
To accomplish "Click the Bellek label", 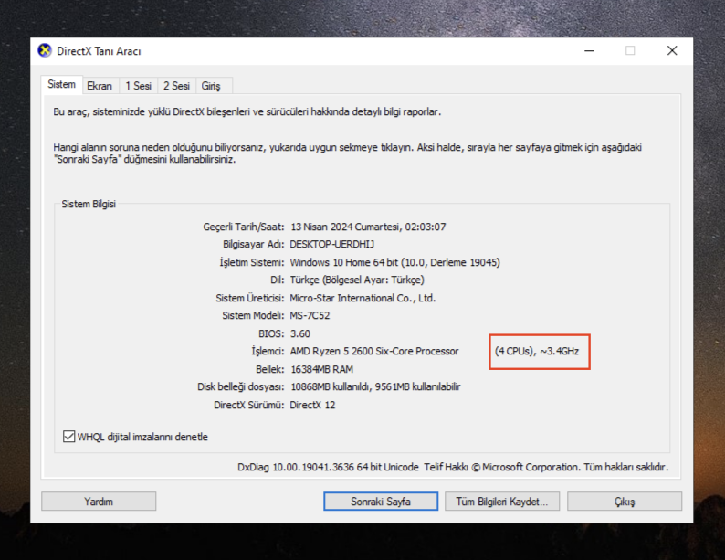I will [x=270, y=369].
